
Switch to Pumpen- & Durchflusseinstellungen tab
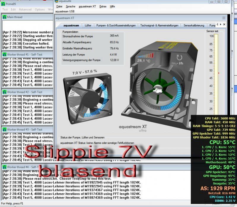coord(116,26)
